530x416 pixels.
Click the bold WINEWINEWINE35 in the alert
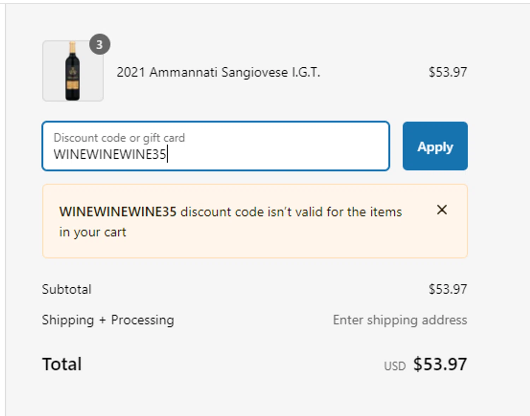pyautogui.click(x=118, y=212)
